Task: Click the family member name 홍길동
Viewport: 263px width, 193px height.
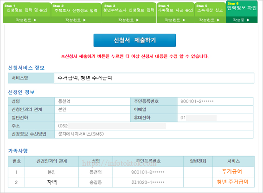Action: coord(96,182)
